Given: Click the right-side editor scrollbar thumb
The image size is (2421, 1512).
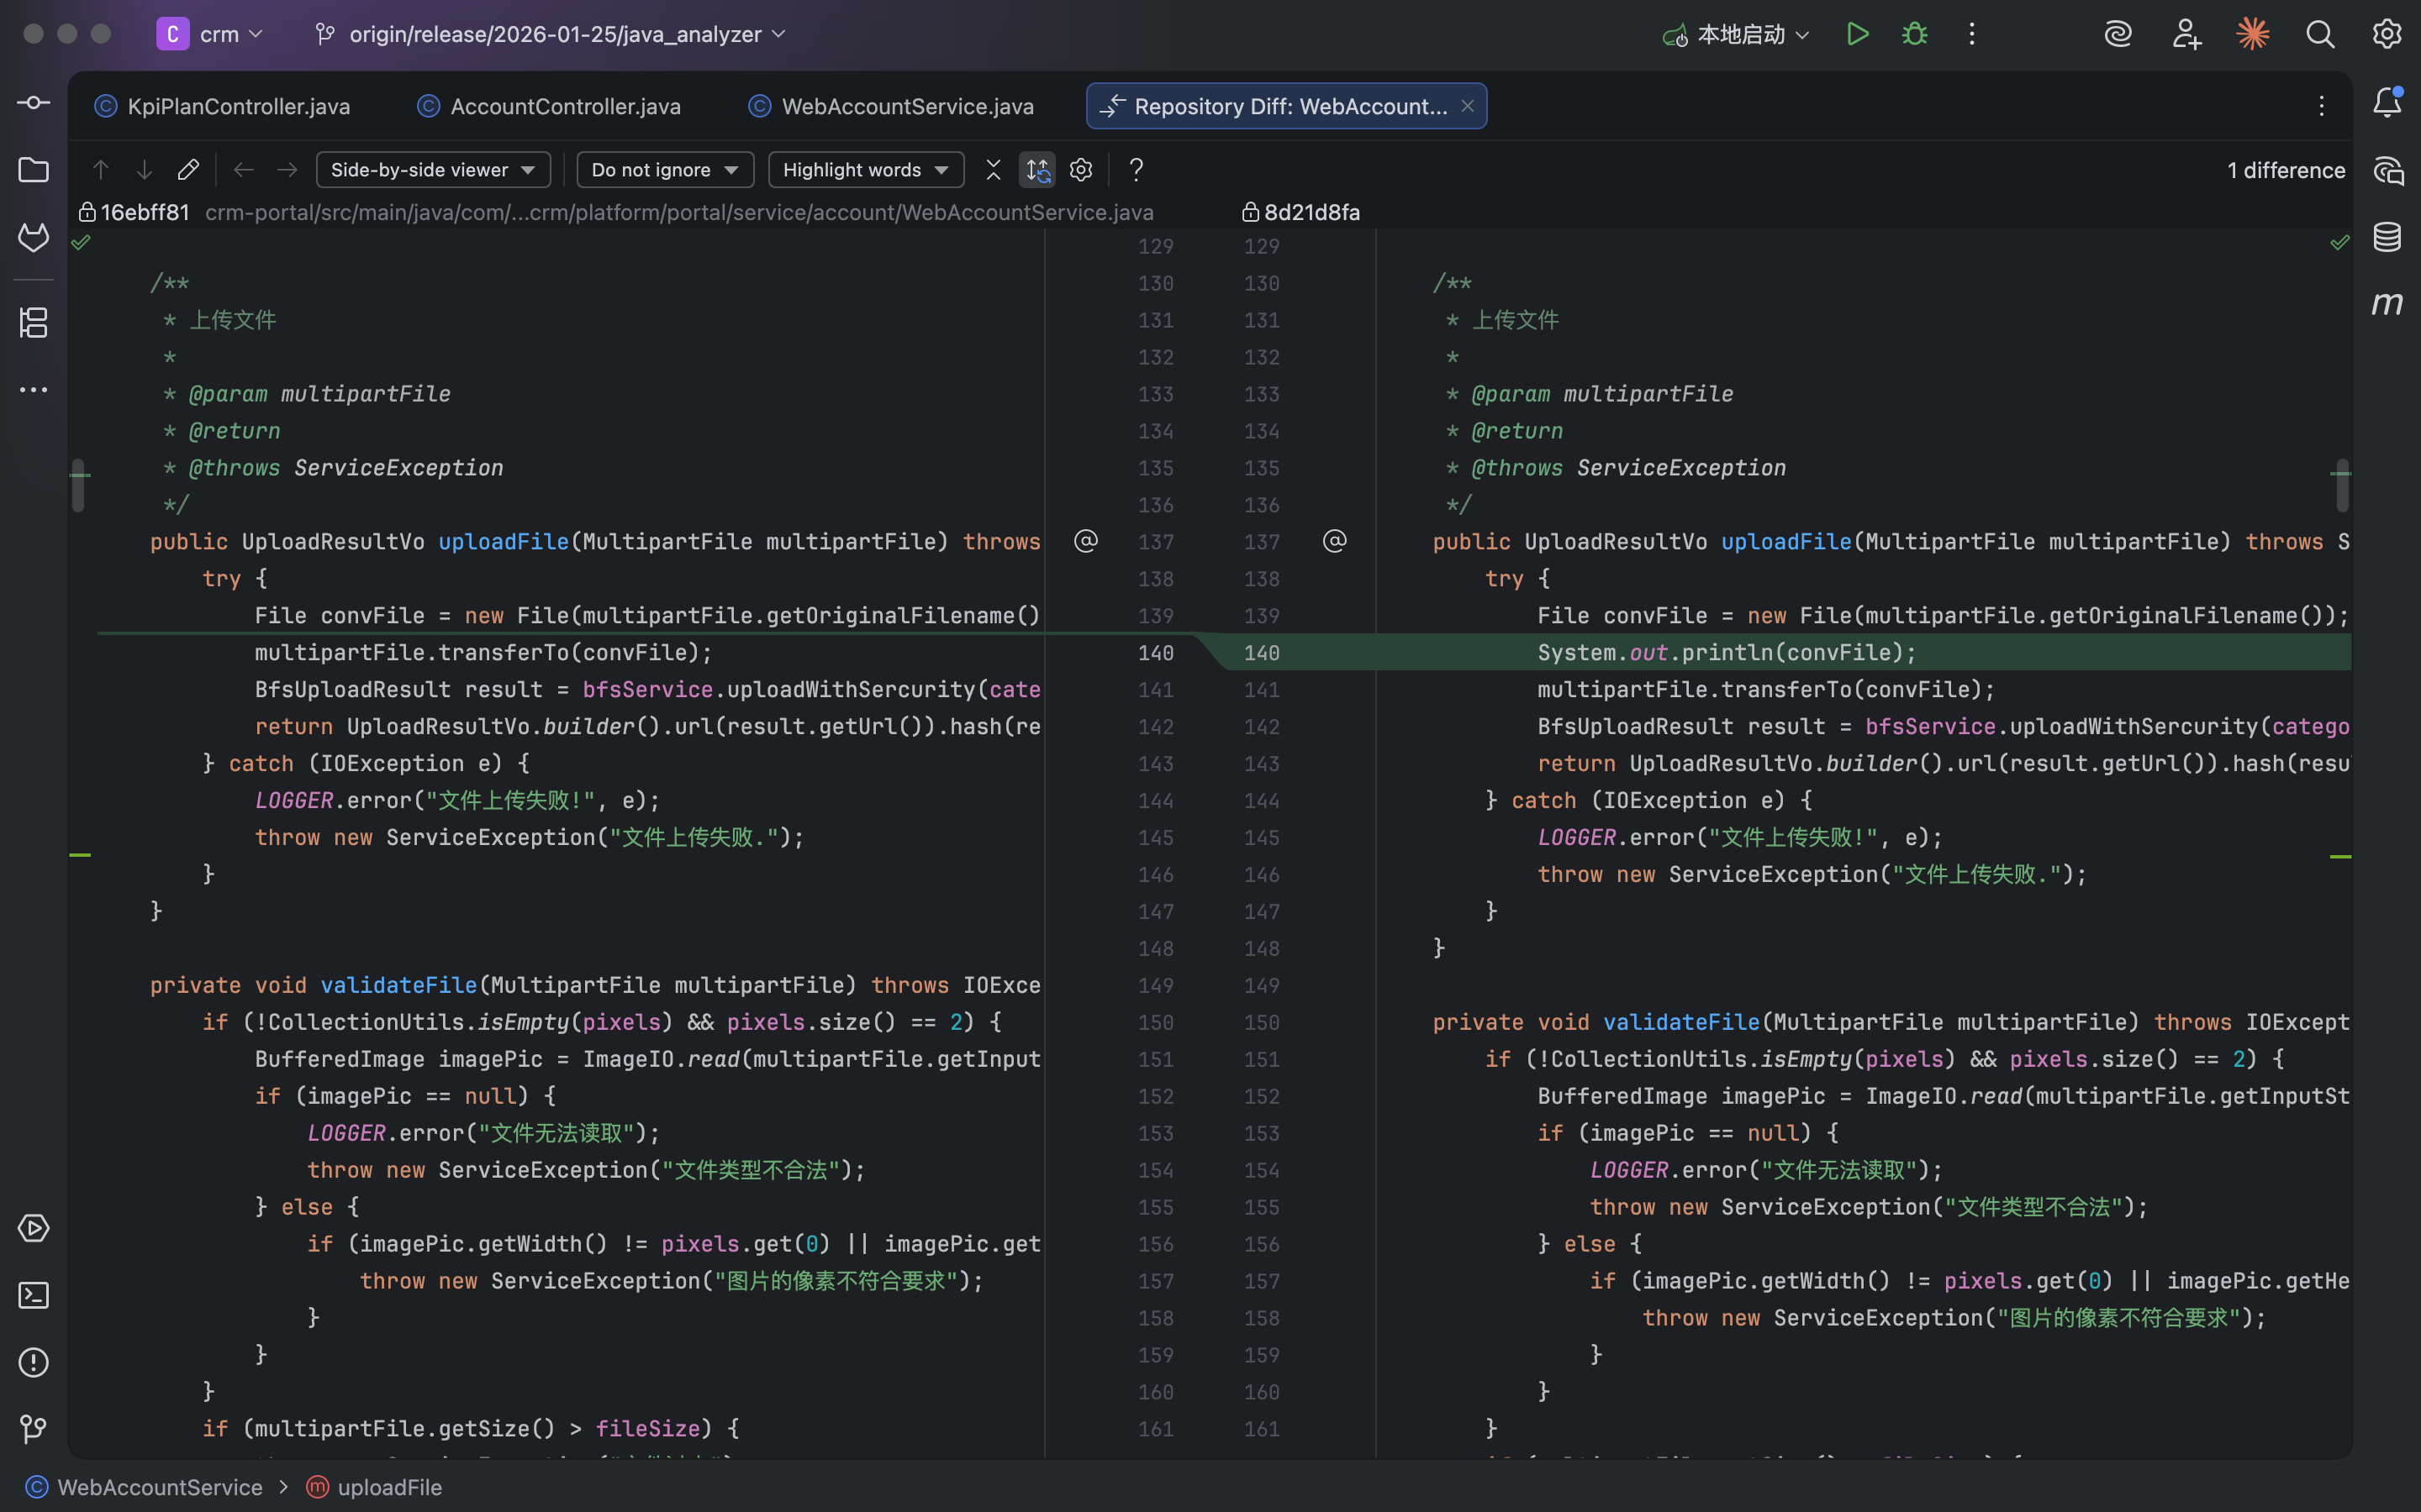Looking at the screenshot, I should (2341, 486).
